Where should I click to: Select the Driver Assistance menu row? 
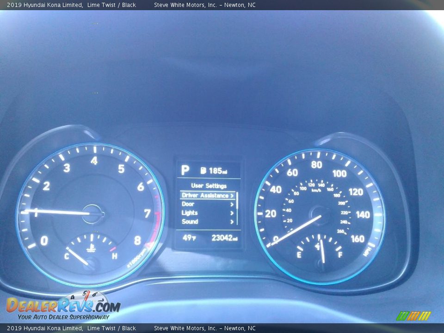[x=208, y=195]
